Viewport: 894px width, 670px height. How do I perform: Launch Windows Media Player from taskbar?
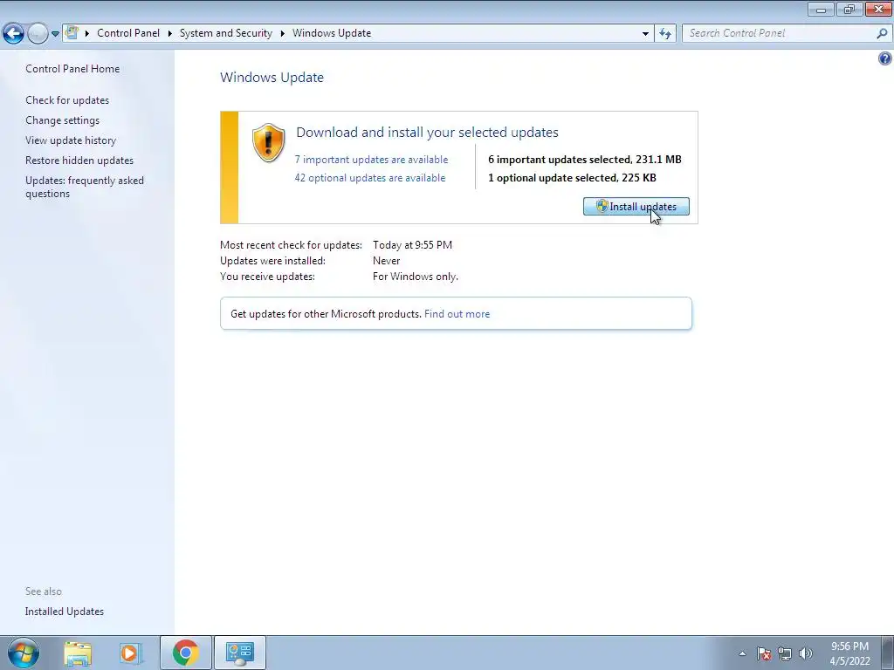tap(131, 653)
